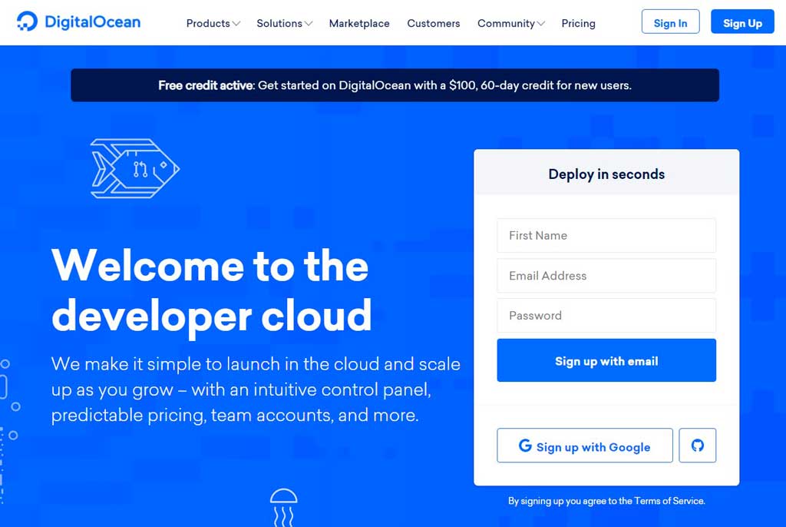Viewport: 786px width, 527px height.
Task: Click the 'Deploy in seconds' heading
Action: tap(606, 174)
